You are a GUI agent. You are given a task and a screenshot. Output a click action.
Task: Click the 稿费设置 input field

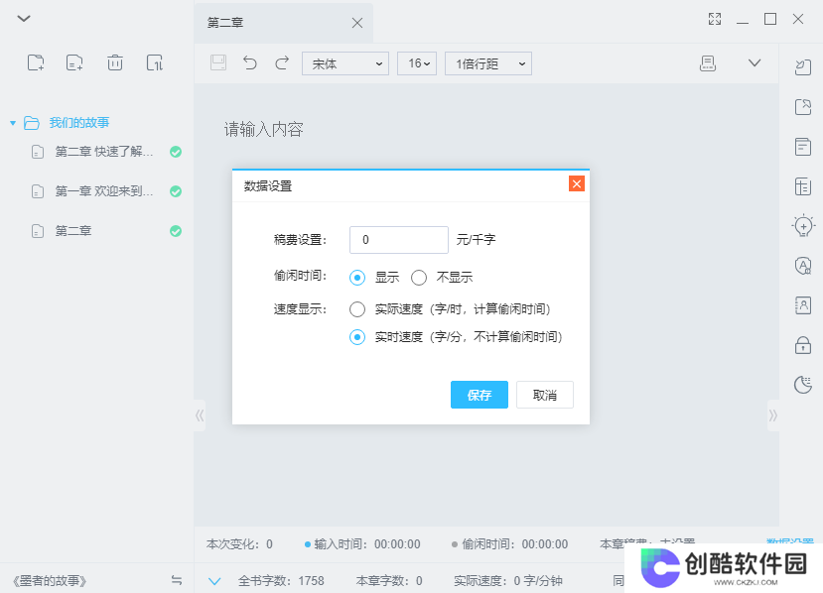399,240
